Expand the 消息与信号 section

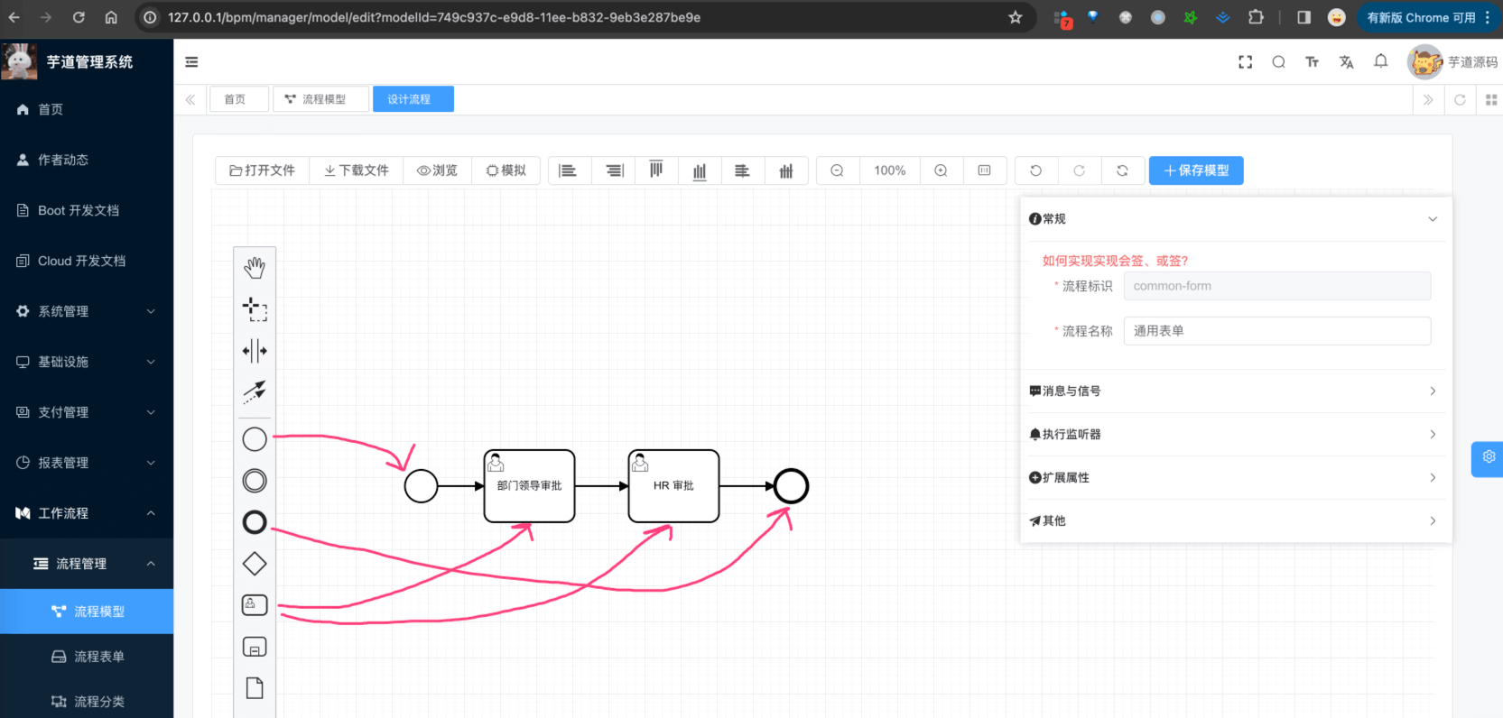click(1233, 391)
